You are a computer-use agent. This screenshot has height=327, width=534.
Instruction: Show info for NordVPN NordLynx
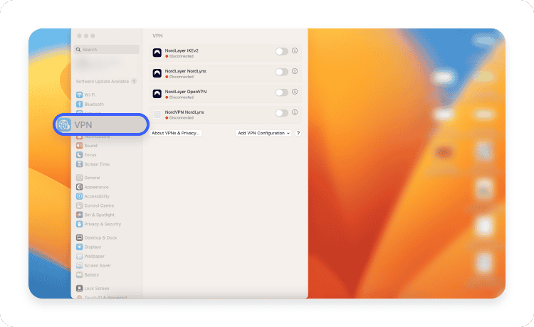[295, 112]
